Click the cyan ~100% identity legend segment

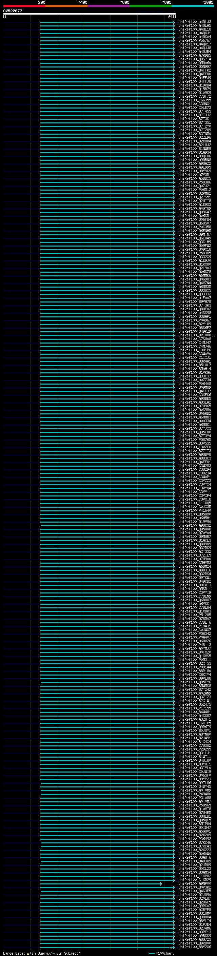(x=193, y=6)
